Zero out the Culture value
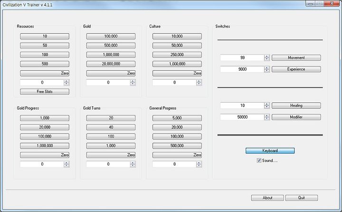Screen dimensions: 342x212 (x=177, y=73)
